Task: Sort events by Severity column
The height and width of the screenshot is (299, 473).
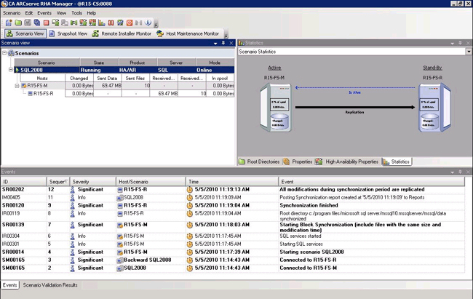Action: tap(93, 182)
